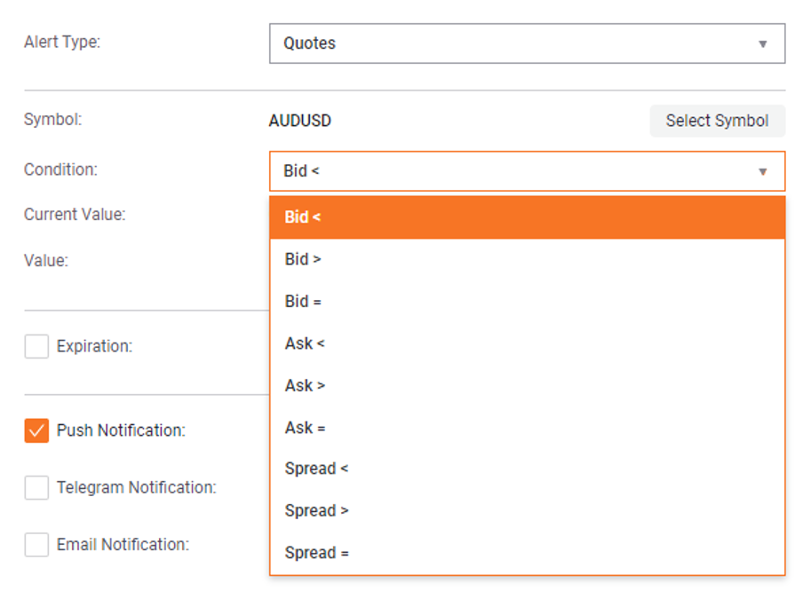Enable the Telegram Notification checkbox
803x591 pixels.
tap(36, 488)
